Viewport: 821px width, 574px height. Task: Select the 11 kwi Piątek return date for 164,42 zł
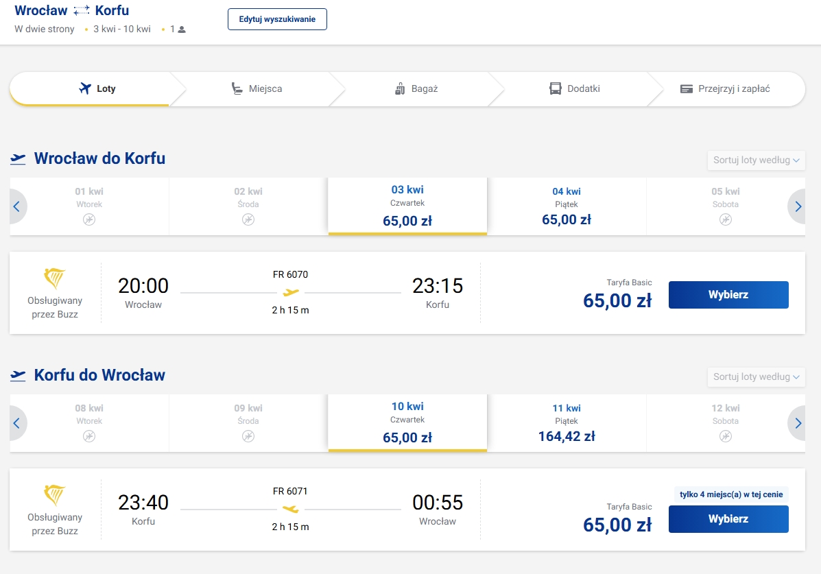pyautogui.click(x=567, y=423)
